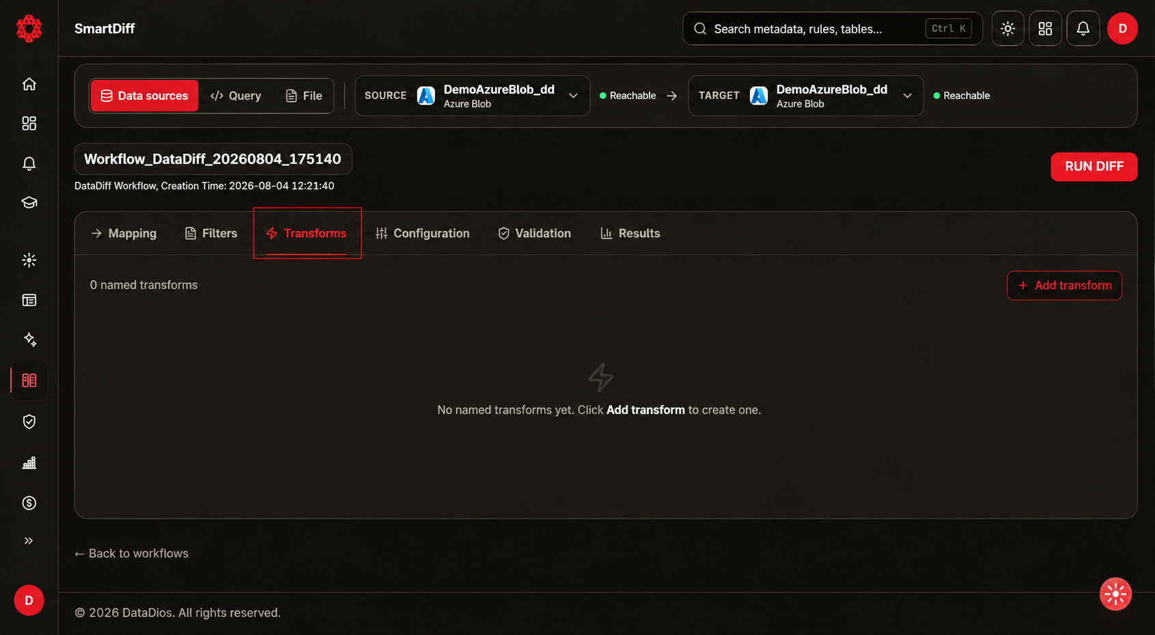This screenshot has height=635, width=1155.
Task: Edit the workflow name field
Action: [213, 159]
